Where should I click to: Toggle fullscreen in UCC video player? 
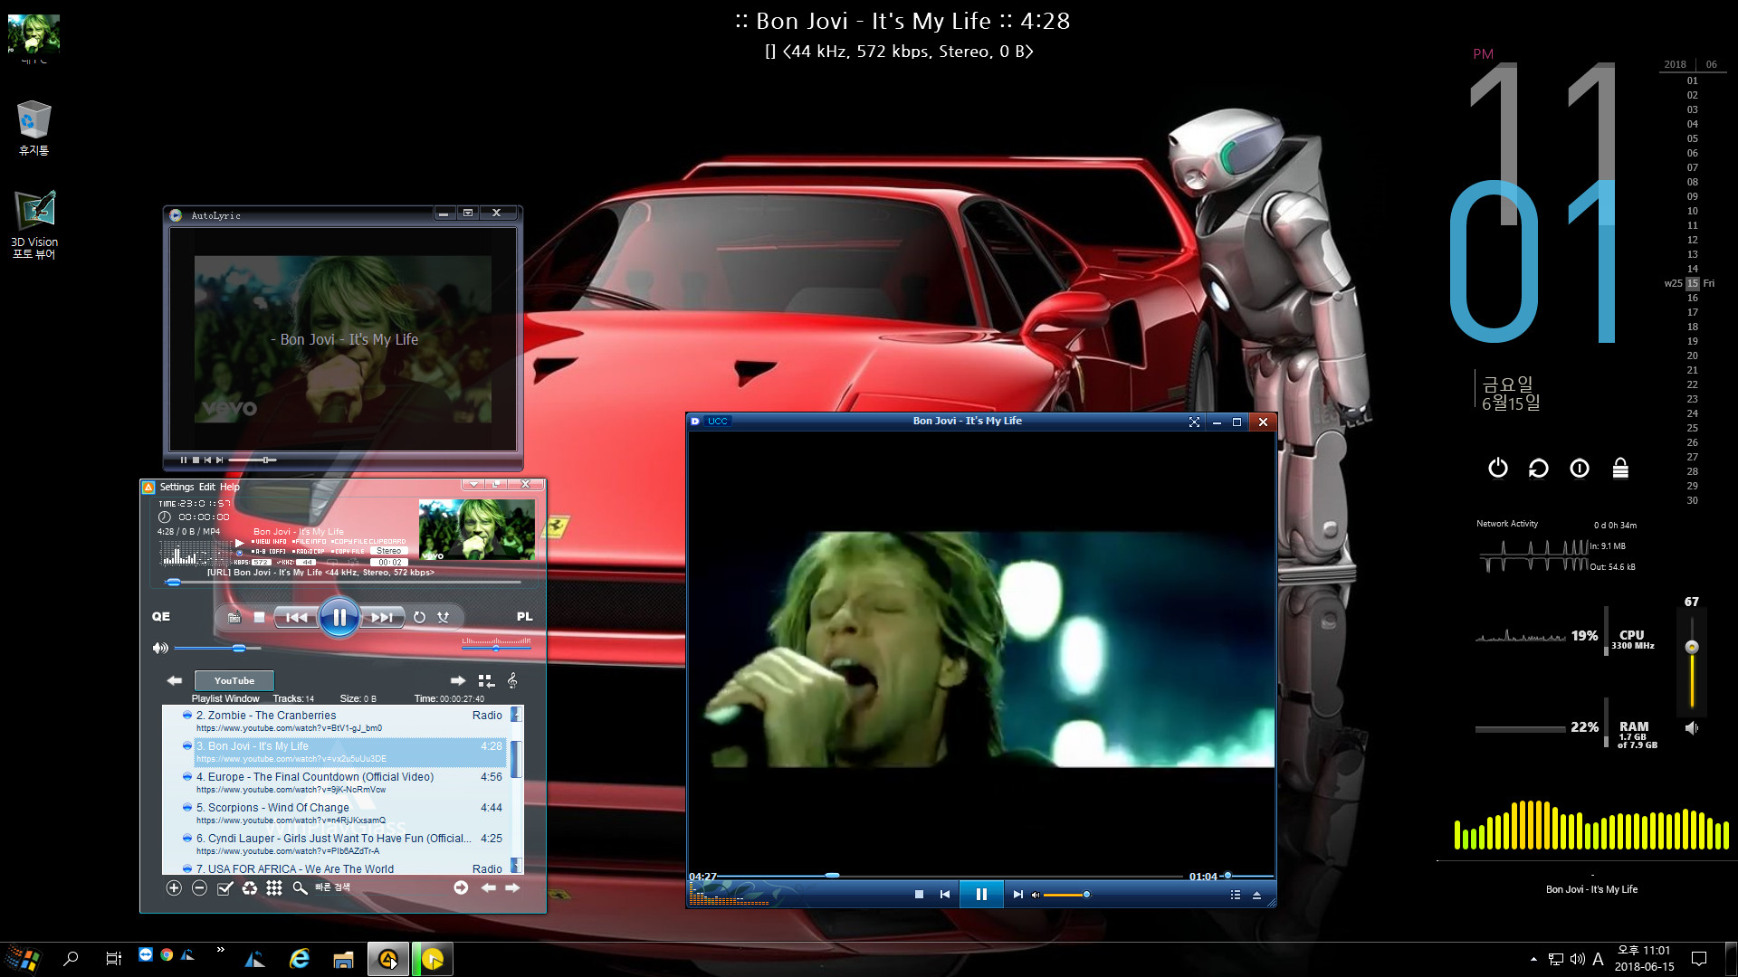pos(1194,422)
